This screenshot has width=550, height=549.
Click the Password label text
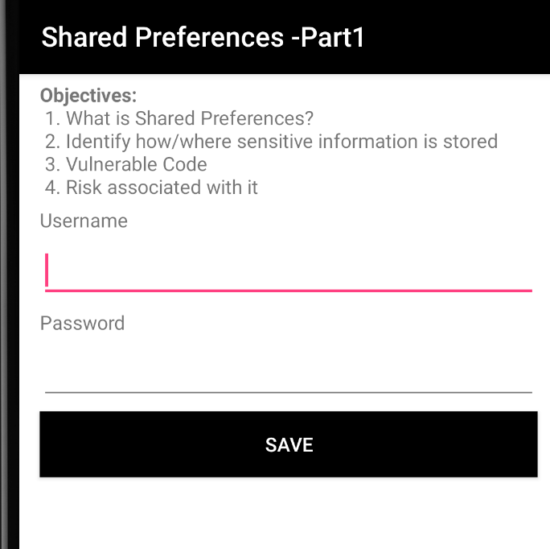[x=83, y=323]
